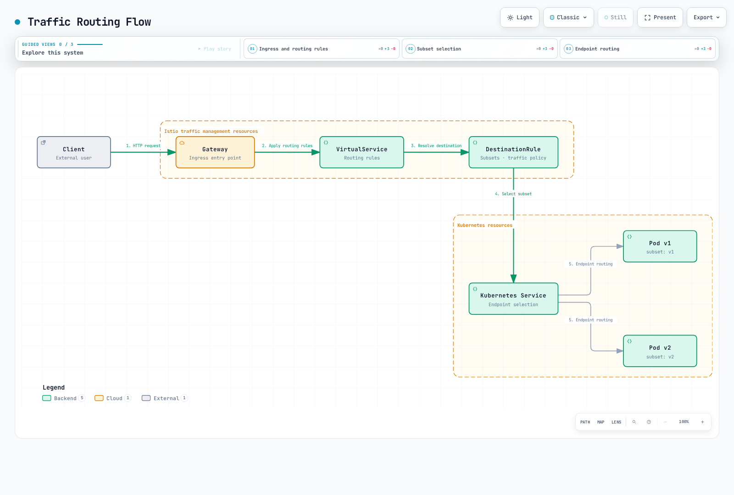Viewport: 734px width, 495px height.
Task: Open the help question-mark icon
Action: [649, 422]
